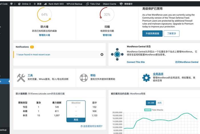This screenshot has height=134, width=200.
Task: Open the comments bubble icon in admin bar
Action: (11, 4)
